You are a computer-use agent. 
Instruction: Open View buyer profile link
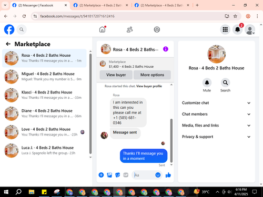click(149, 86)
